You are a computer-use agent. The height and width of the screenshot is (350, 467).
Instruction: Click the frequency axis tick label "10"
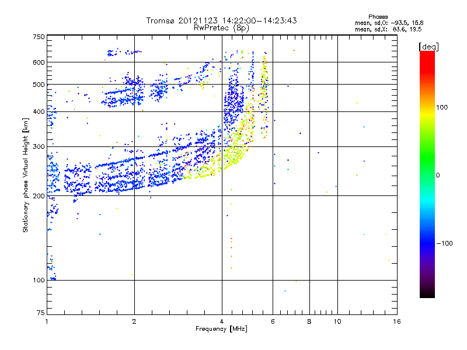[337, 321]
